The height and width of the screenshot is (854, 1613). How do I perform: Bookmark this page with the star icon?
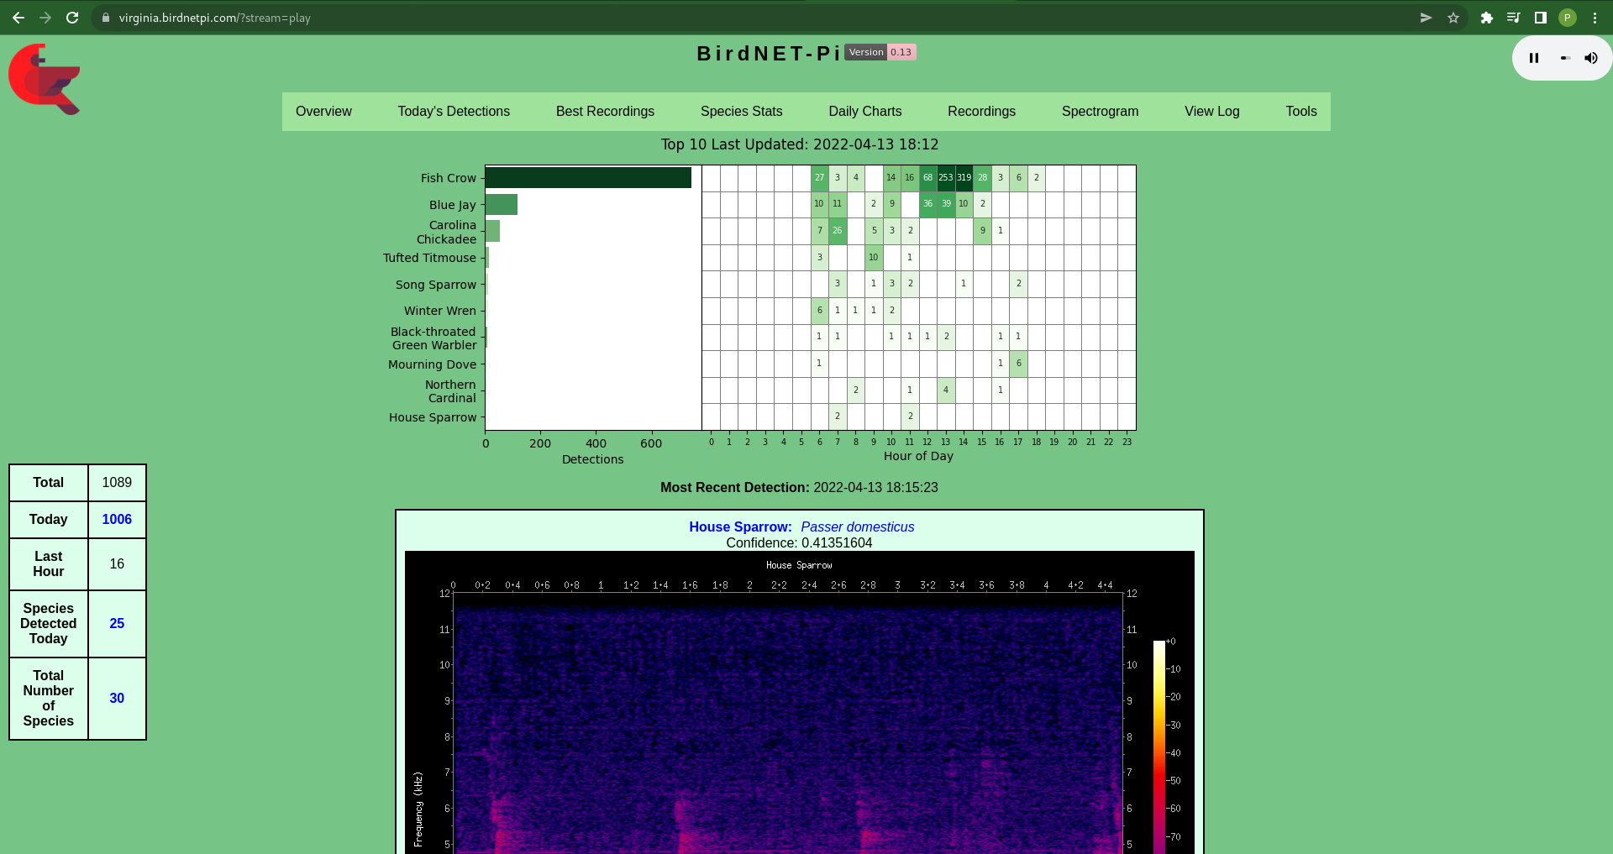pyautogui.click(x=1454, y=17)
